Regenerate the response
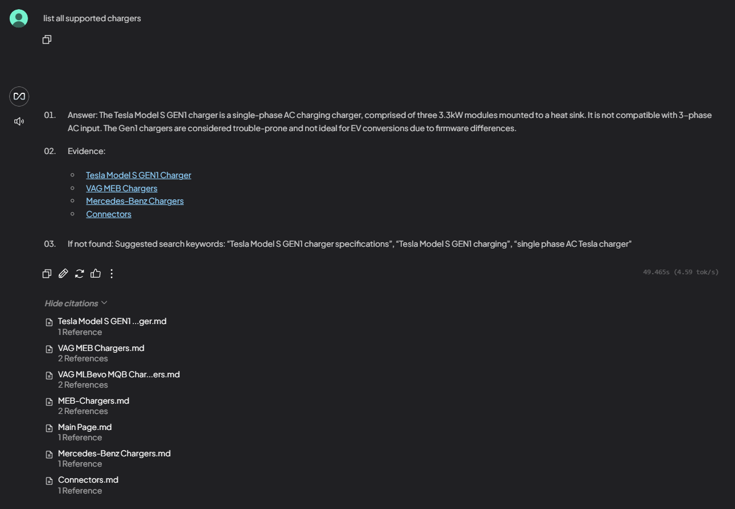Screen dimensions: 735x509 [x=80, y=274]
